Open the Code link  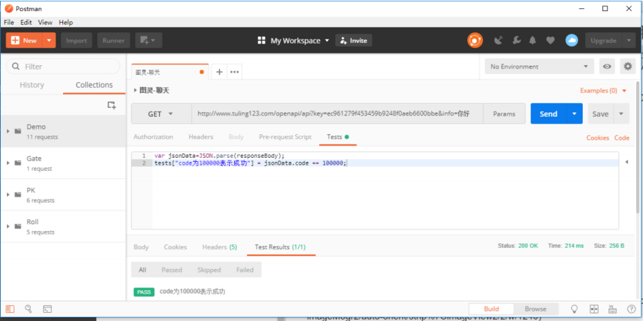[x=622, y=138]
